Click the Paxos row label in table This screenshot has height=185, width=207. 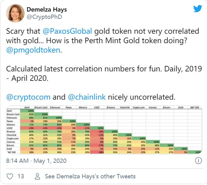point(10,121)
